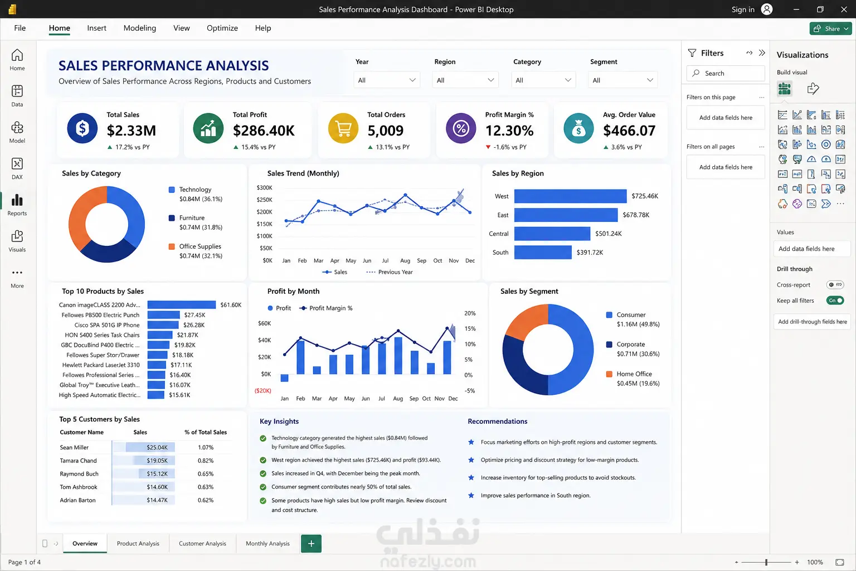This screenshot has height=571, width=856.
Task: Open options ellipsis for Filters on this page
Action: click(x=761, y=98)
